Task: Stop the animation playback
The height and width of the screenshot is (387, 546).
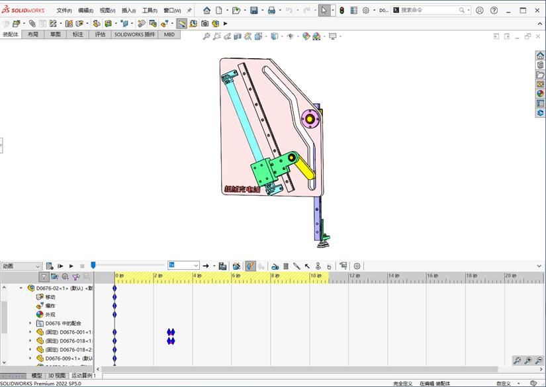Action: [x=82, y=266]
